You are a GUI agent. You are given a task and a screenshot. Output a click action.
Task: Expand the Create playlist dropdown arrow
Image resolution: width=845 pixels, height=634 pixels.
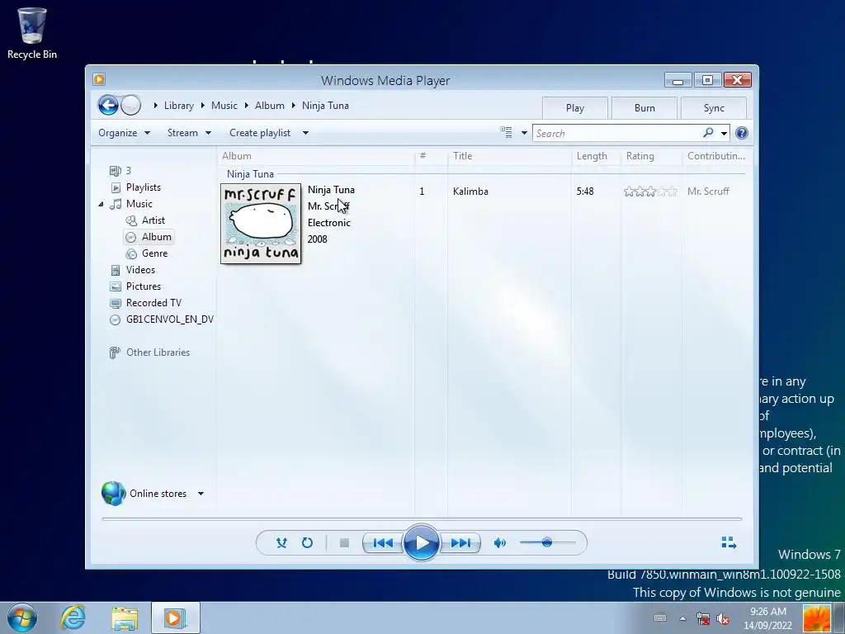(305, 133)
